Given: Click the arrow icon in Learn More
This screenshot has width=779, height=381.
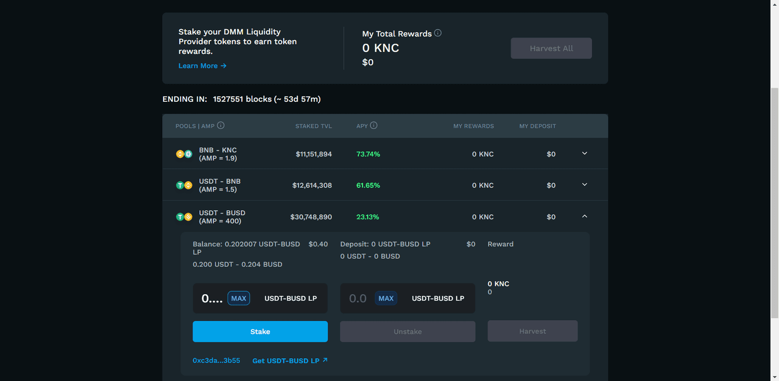Looking at the screenshot, I should tap(223, 66).
